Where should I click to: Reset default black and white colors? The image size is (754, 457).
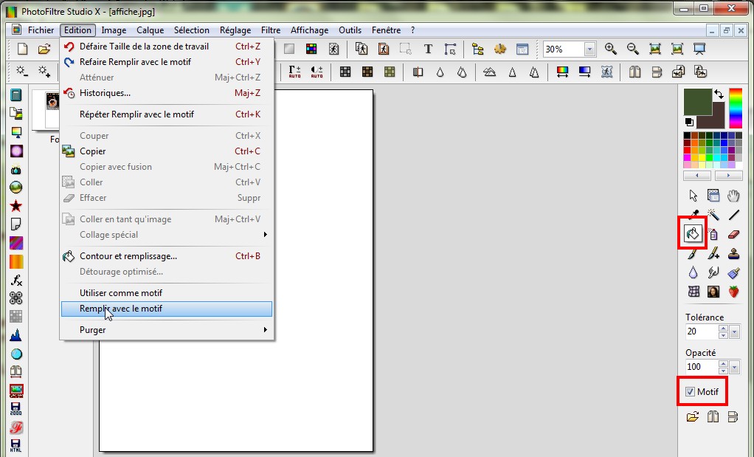[689, 123]
